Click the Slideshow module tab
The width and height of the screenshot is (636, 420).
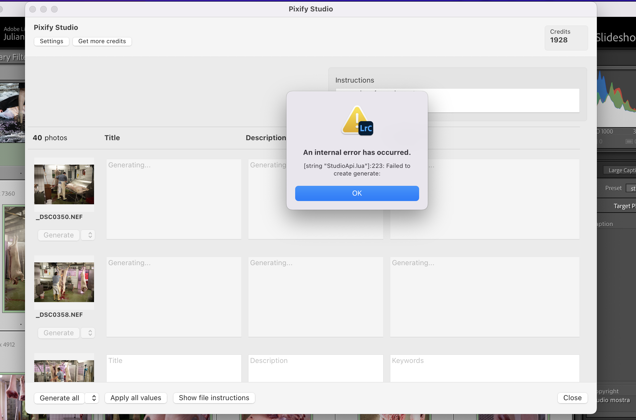[616, 37]
